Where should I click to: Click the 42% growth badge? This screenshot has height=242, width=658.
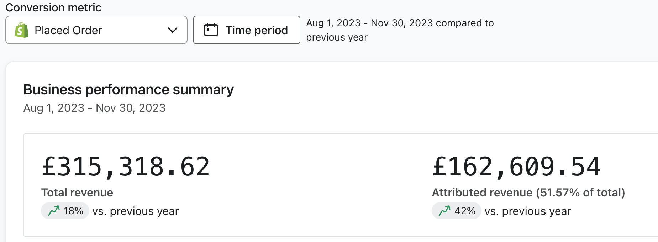[x=456, y=211]
